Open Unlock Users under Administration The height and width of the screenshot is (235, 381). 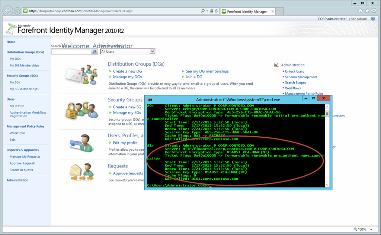point(295,71)
